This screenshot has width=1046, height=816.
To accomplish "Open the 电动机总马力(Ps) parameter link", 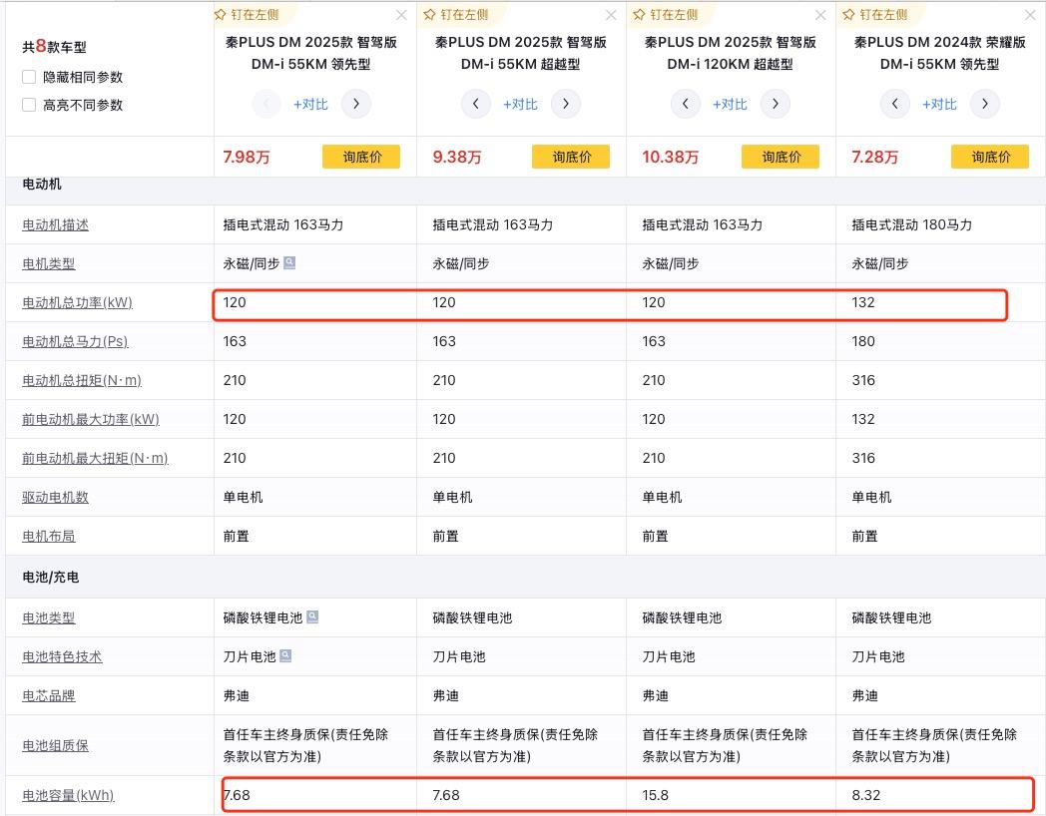I will (x=75, y=341).
